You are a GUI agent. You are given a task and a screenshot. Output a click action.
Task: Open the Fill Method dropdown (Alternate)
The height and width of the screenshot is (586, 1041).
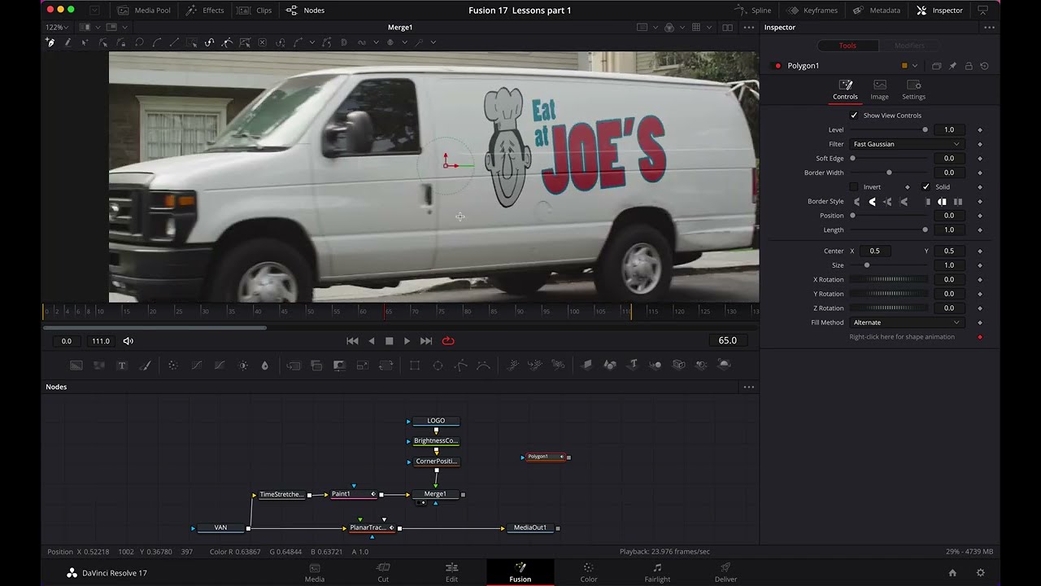(x=906, y=322)
